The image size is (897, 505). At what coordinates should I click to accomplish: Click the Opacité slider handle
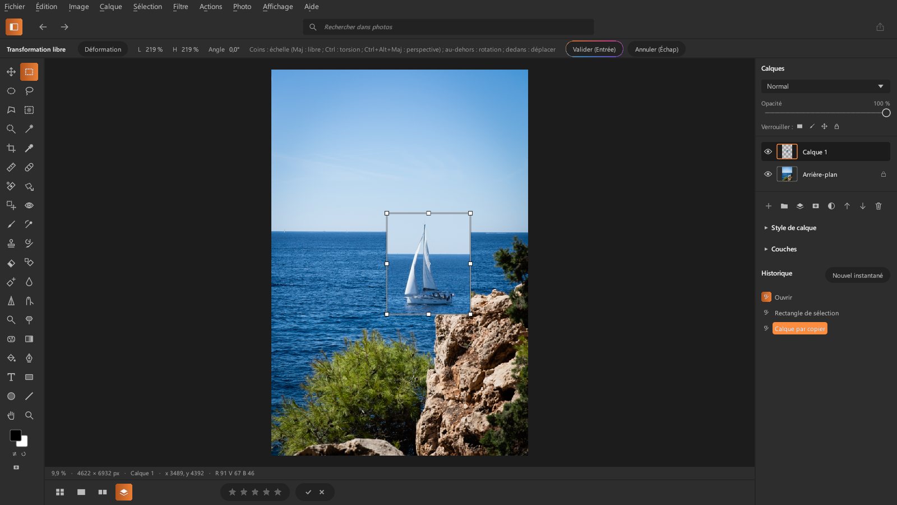coord(886,113)
